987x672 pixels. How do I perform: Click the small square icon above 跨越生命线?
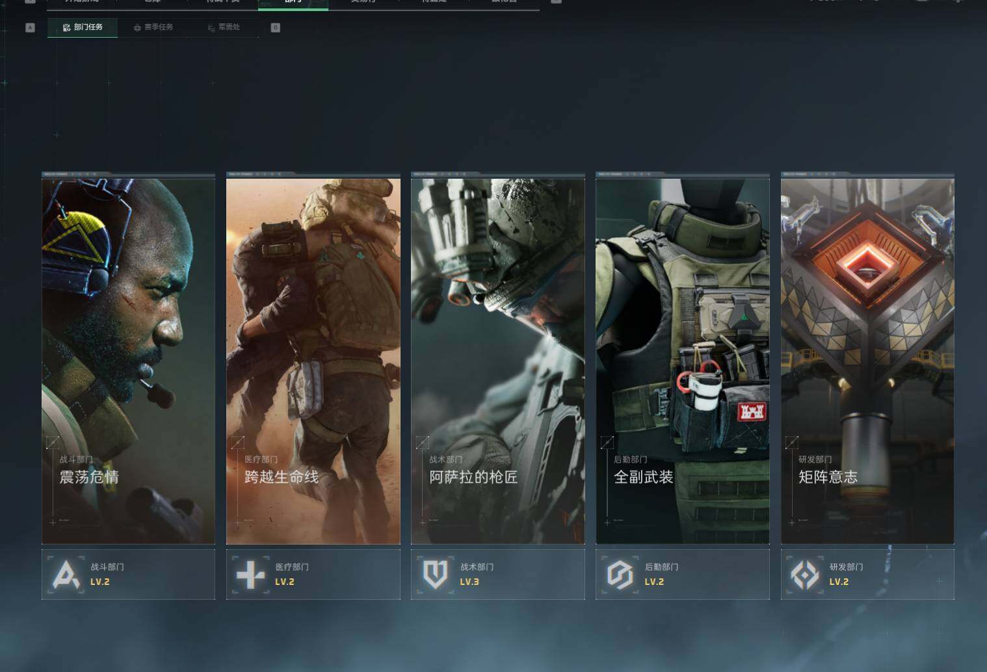point(237,443)
